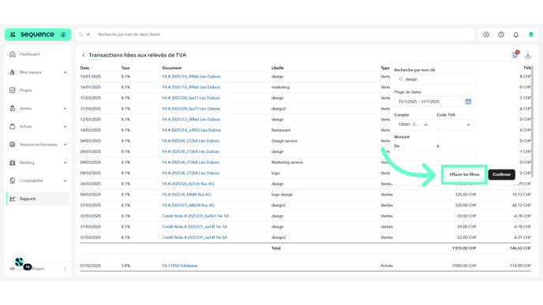Viewport: 543px width, 305px height.
Task: Go to Dashboard in sidebar
Action: 29,54
